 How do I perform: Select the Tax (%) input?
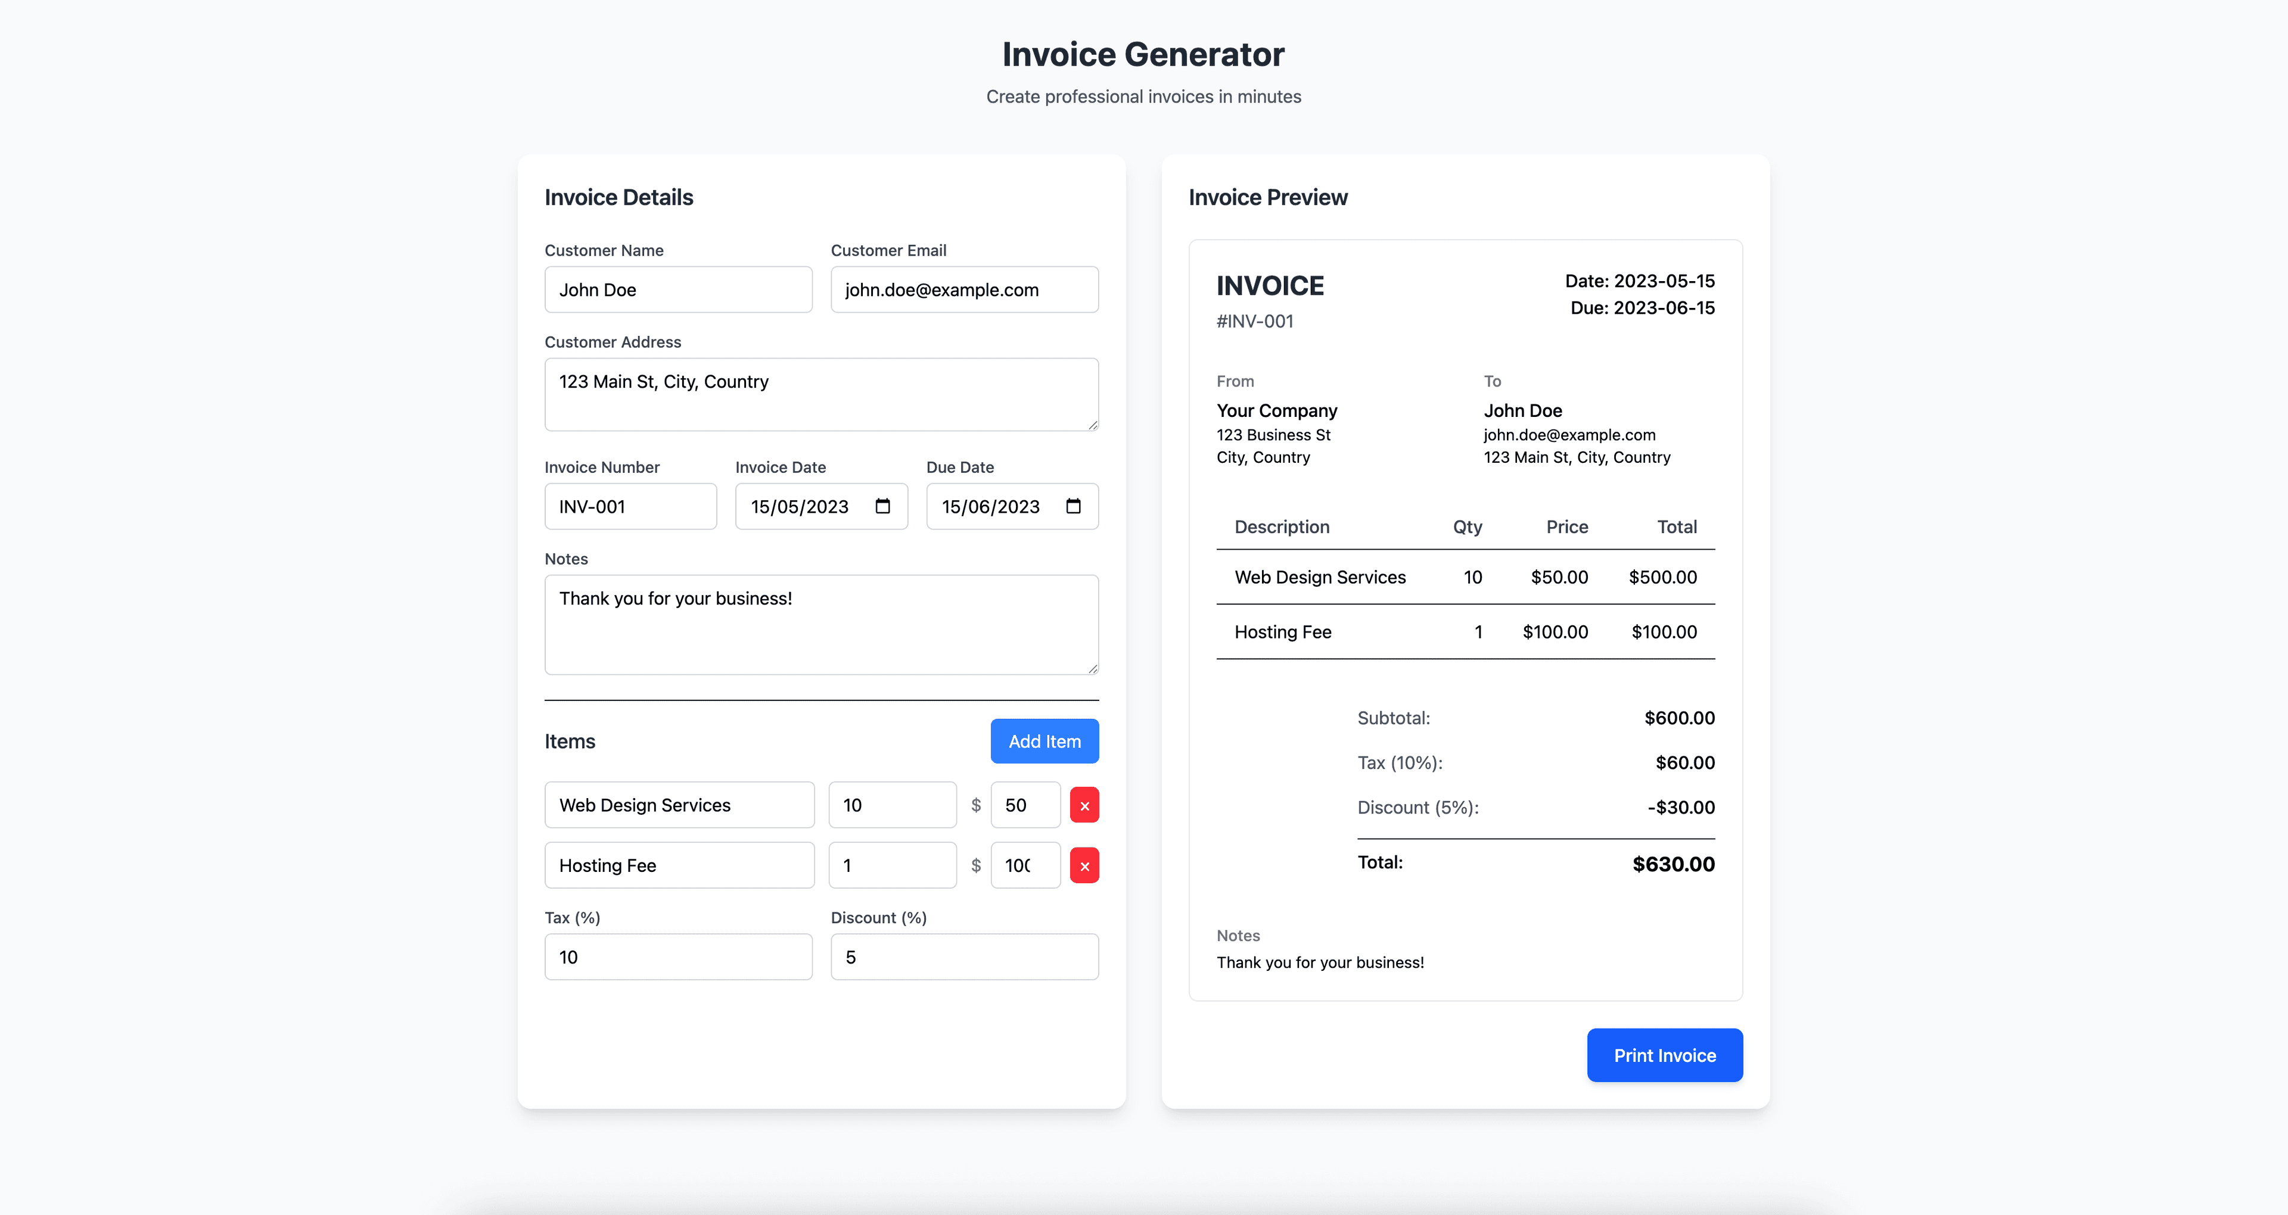(x=677, y=957)
